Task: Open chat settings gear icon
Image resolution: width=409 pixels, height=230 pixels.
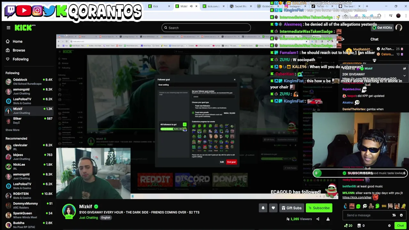Action: point(389,226)
